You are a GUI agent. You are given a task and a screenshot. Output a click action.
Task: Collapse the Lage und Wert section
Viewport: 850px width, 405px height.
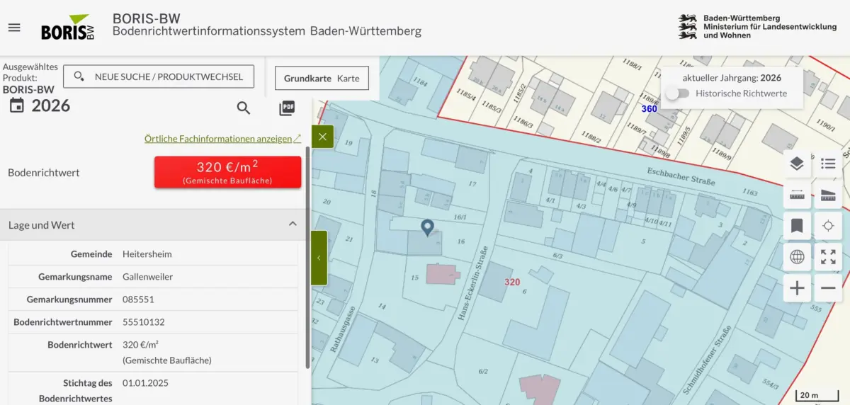[293, 224]
